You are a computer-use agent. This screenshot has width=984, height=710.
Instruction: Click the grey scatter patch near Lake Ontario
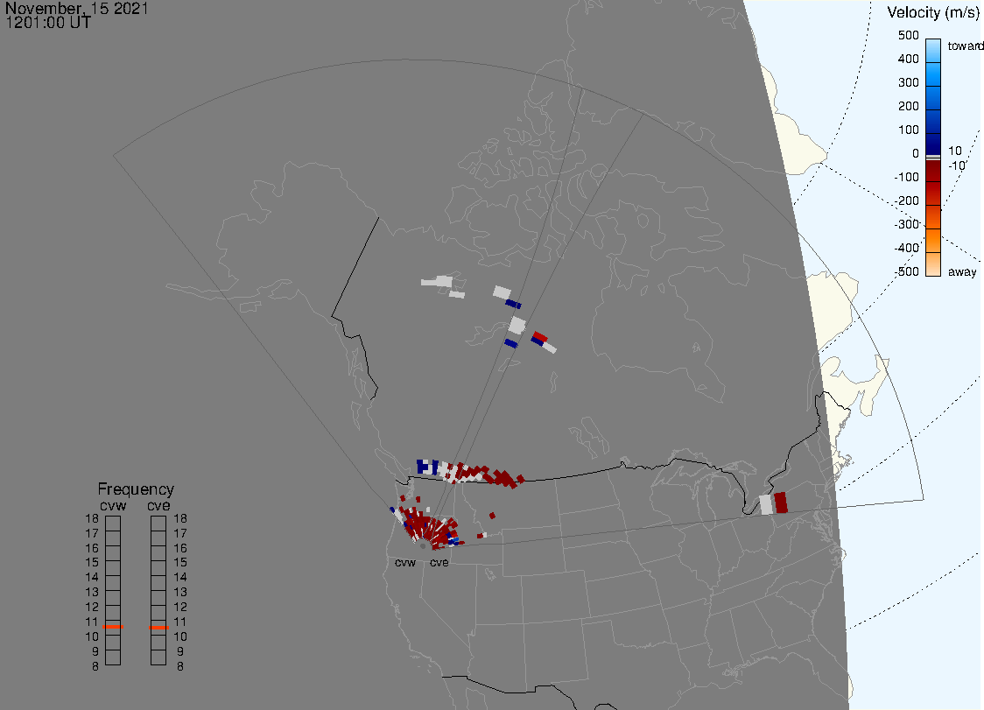click(x=766, y=505)
